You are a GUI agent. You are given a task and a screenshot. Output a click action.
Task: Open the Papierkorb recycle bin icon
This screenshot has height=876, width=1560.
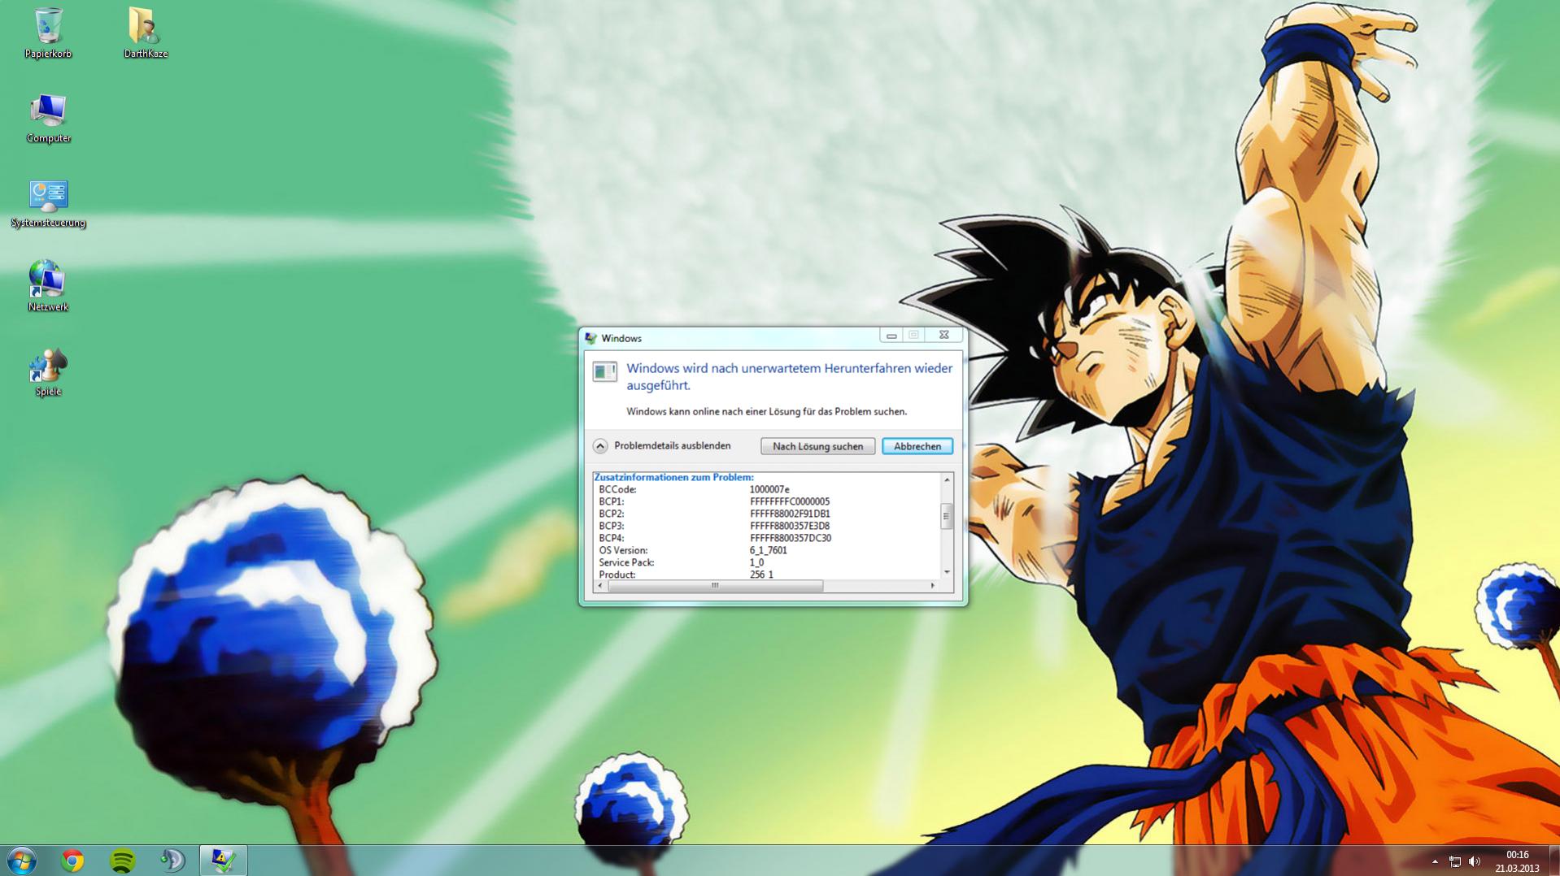(48, 33)
